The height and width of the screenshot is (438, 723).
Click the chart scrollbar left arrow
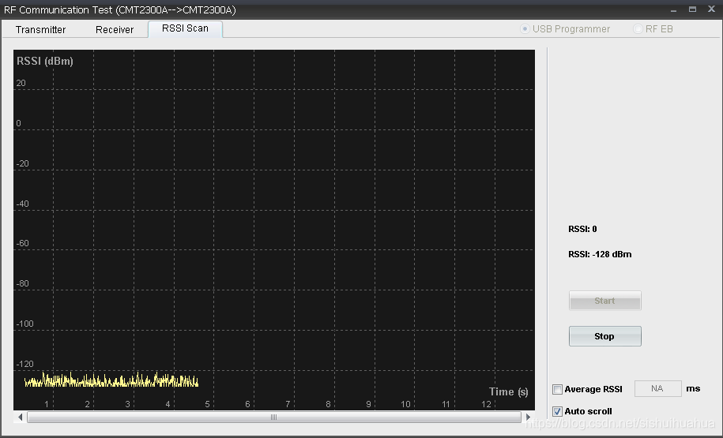pyautogui.click(x=21, y=417)
